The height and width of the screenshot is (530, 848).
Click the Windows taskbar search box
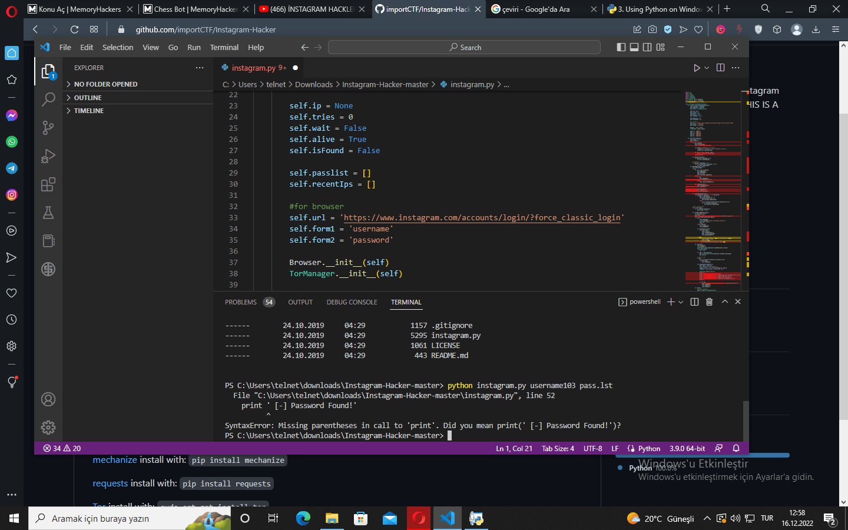point(130,519)
